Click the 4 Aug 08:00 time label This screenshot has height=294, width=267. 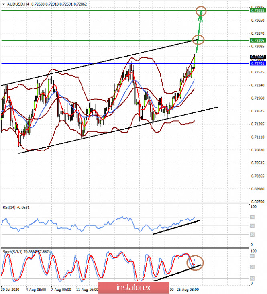tap(36, 289)
